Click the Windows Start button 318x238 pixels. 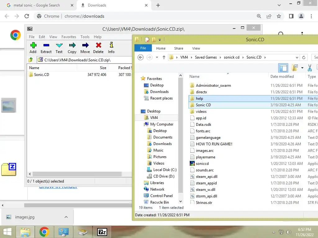click(7, 232)
